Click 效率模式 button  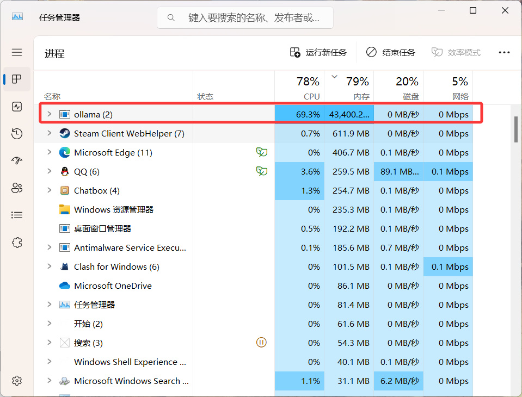[456, 53]
